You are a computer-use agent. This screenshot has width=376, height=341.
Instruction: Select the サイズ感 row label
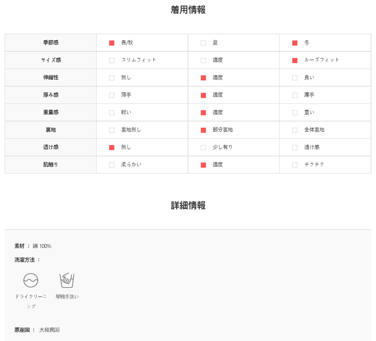pyautogui.click(x=51, y=60)
